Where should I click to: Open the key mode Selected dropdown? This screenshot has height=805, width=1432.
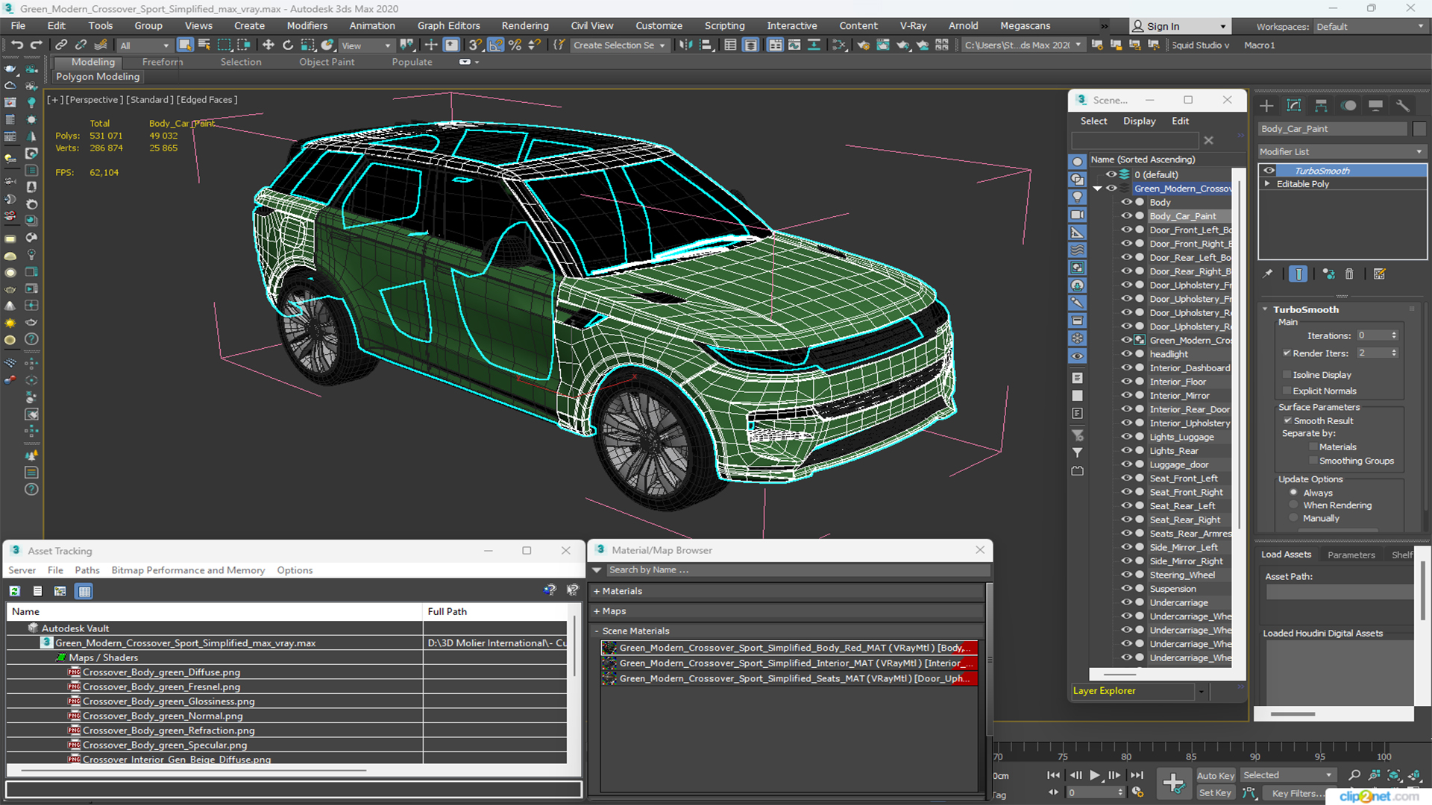pyautogui.click(x=1287, y=775)
